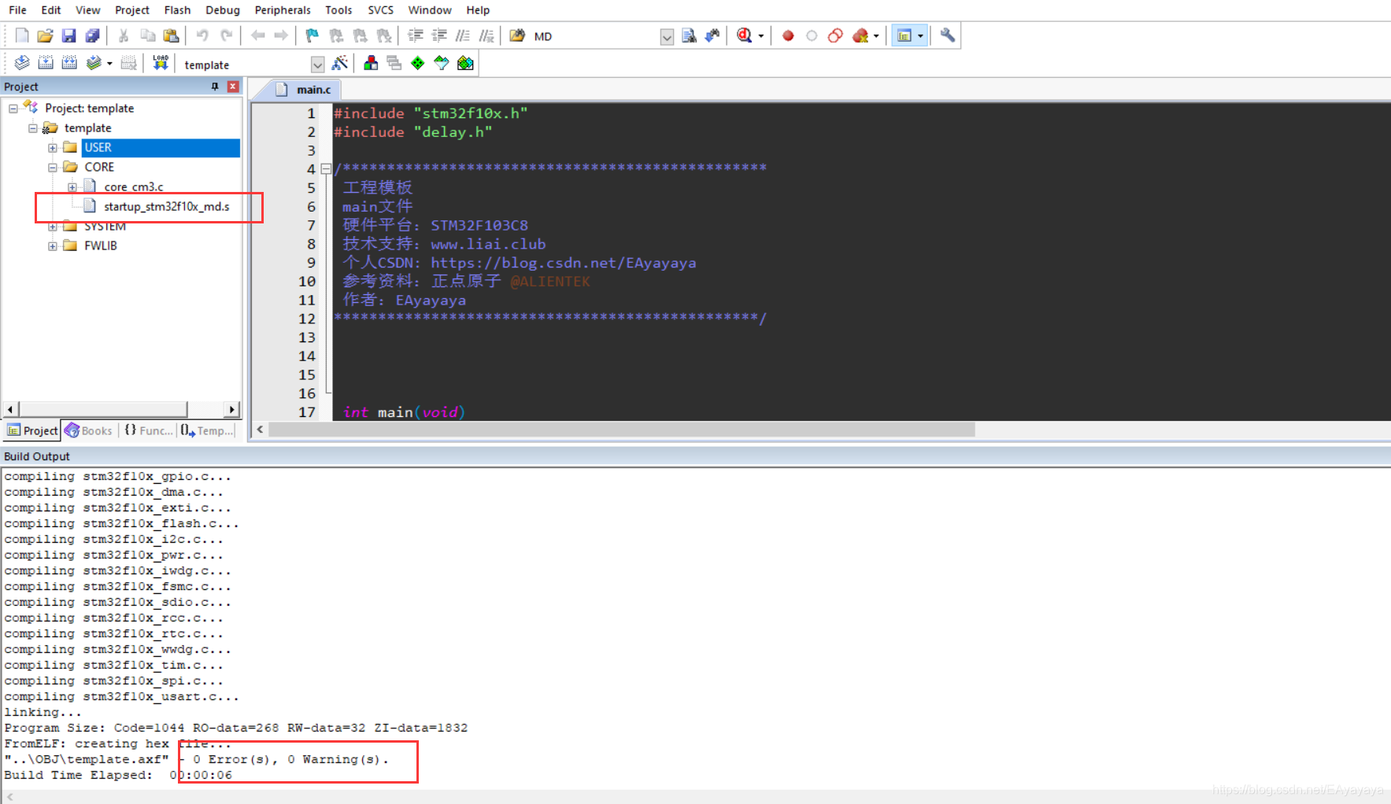
Task: Insert a breakpoint with the red dot icon
Action: coord(788,35)
